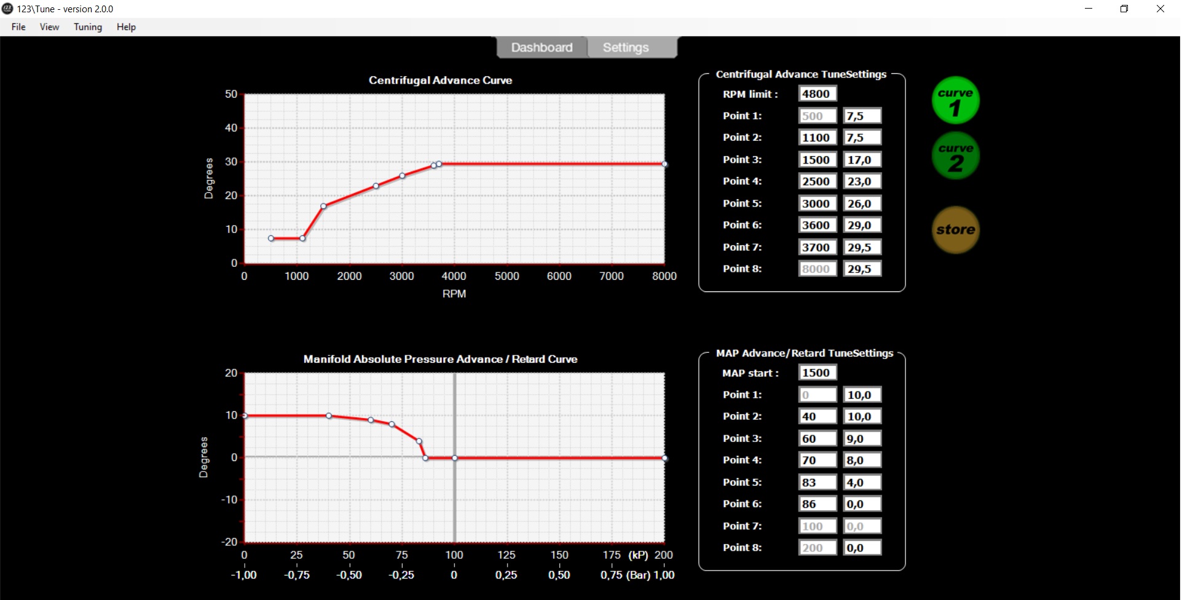Click the centrifugal curve point at 3000 RPM
Image resolution: width=1190 pixels, height=600 pixels.
coord(403,176)
